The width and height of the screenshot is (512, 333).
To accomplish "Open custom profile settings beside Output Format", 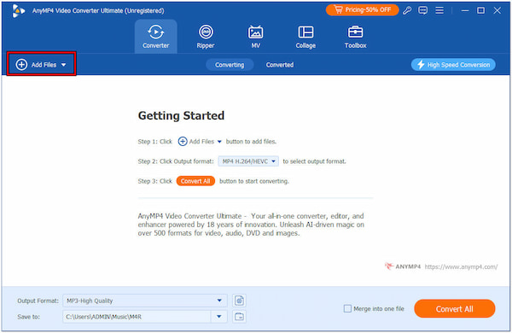I will click(x=239, y=301).
